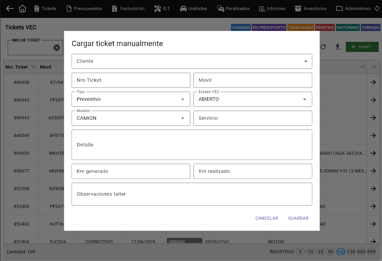382x261 pixels.
Task: Open arrow for ticket 856943 row
Action: click(x=373, y=118)
